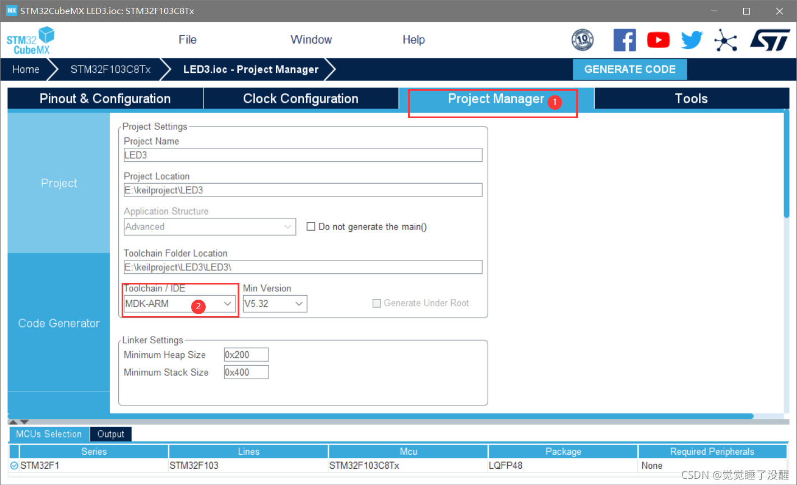Viewport: 797px width, 485px height.
Task: Switch to the Tools tab
Action: point(692,99)
